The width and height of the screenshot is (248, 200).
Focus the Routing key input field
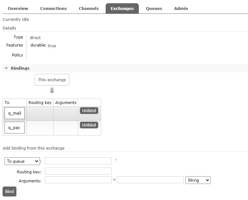[x=78, y=171]
